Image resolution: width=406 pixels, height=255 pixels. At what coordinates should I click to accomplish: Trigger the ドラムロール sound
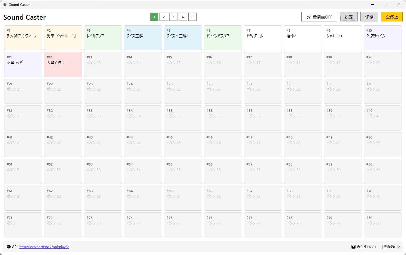[x=263, y=38]
